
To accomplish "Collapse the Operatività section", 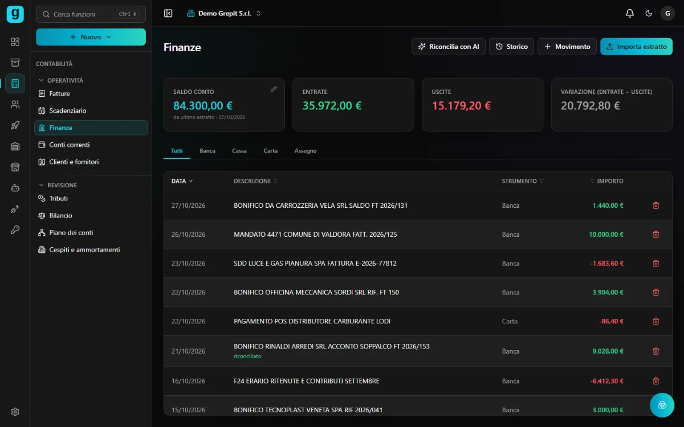I will [x=60, y=80].
